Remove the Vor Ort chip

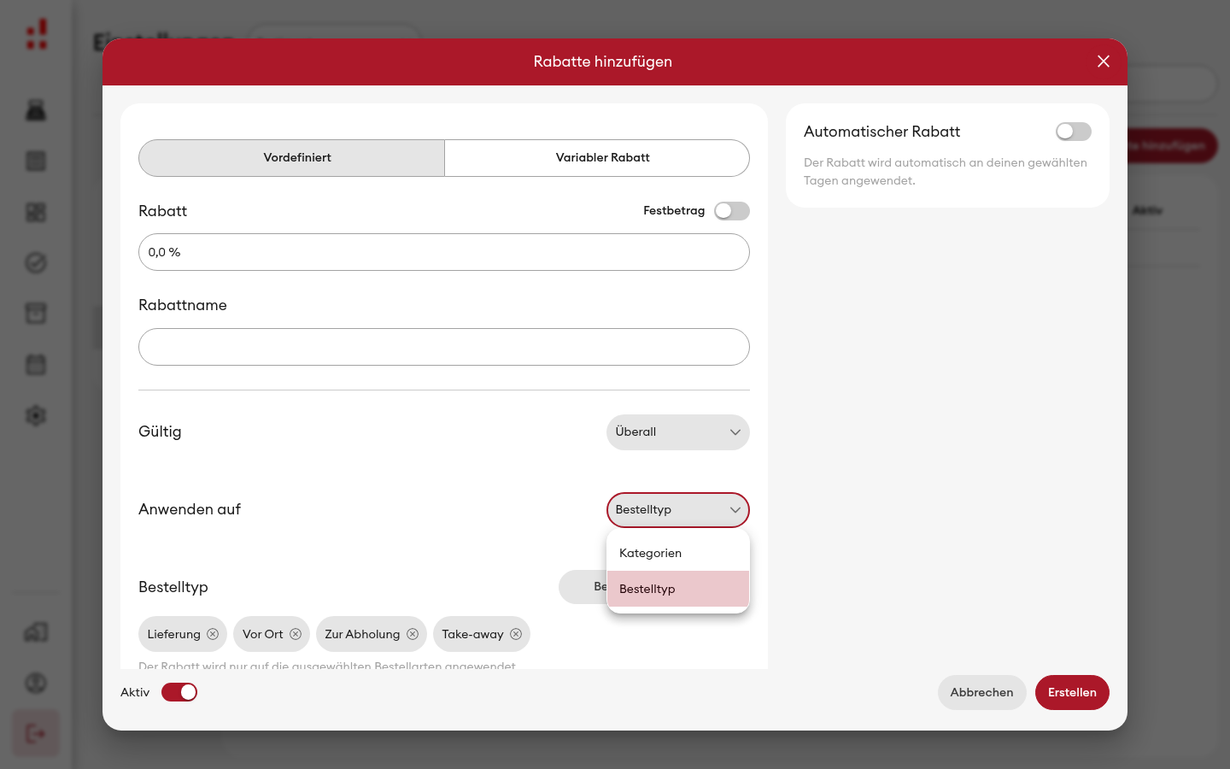(296, 634)
